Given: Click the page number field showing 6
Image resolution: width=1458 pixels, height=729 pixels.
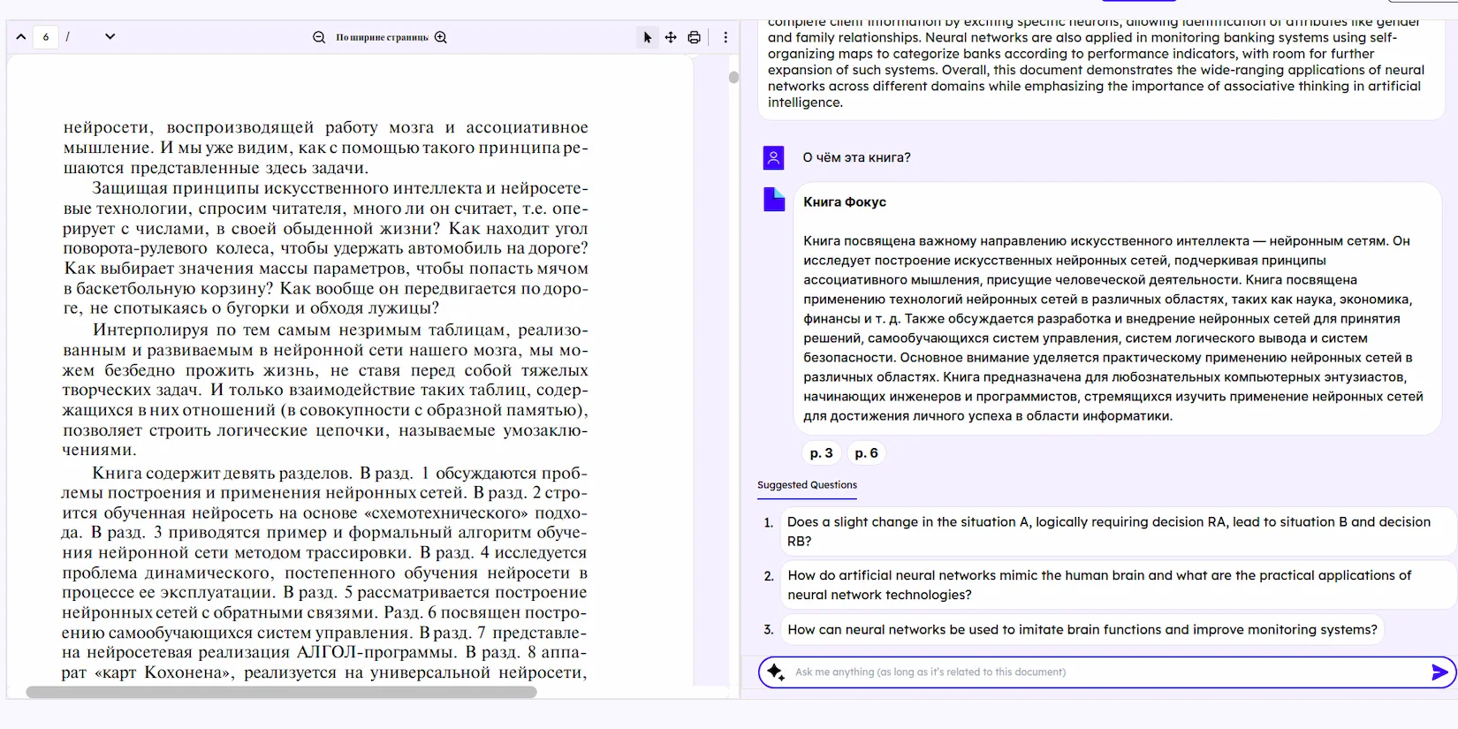Looking at the screenshot, I should [x=46, y=37].
